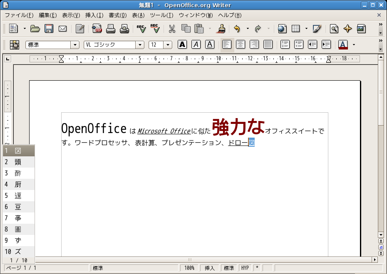Save the document with the floppy icon

pyautogui.click(x=49, y=29)
